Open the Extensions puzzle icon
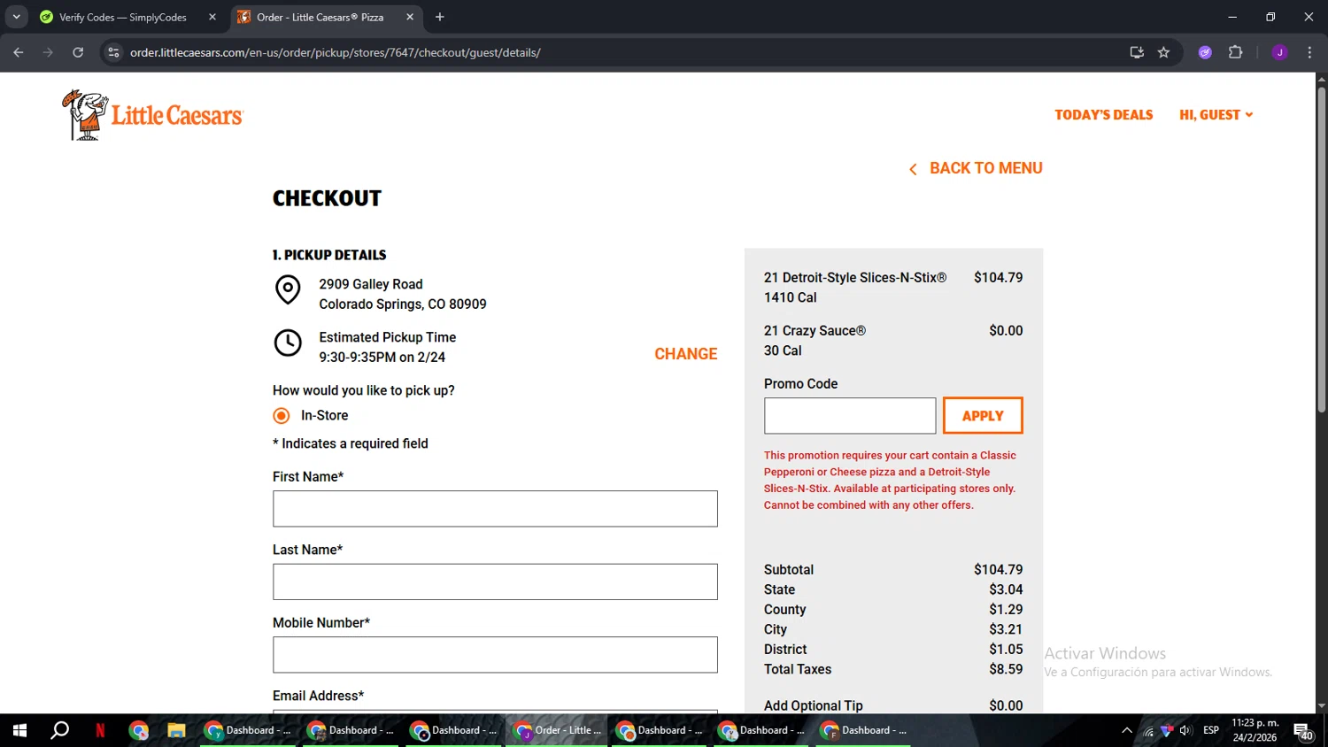 pyautogui.click(x=1236, y=52)
